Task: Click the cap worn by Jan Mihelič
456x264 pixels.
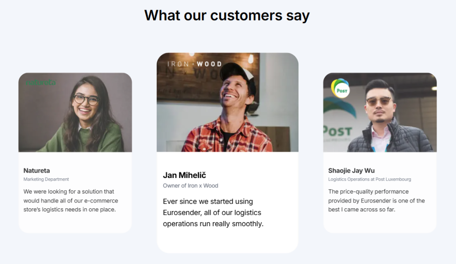Action: [237, 72]
